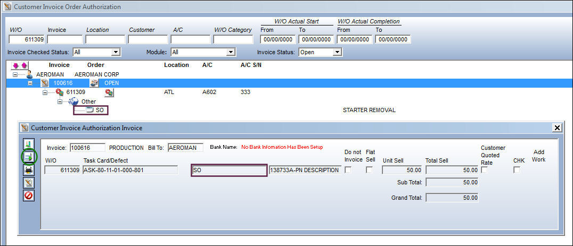Tick the Flat Sell checkbox

(370, 170)
